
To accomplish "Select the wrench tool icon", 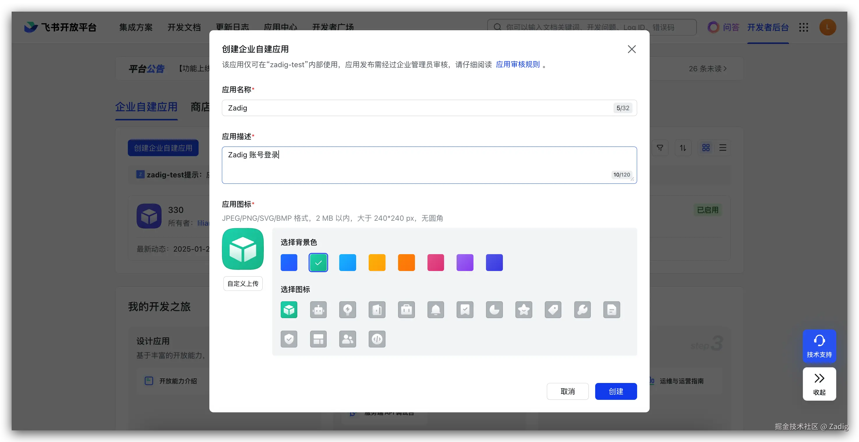I will (582, 310).
